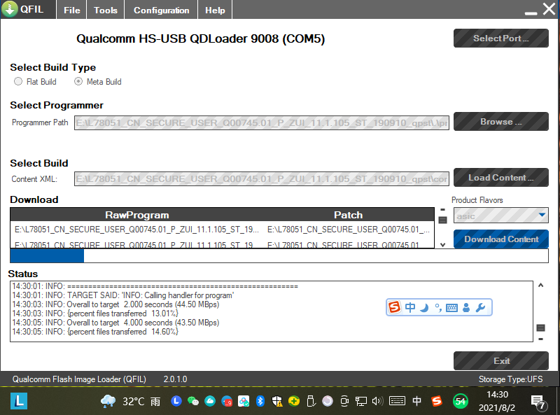Image resolution: width=560 pixels, height=415 pixels.
Task: Click the Exit button
Action: click(500, 360)
